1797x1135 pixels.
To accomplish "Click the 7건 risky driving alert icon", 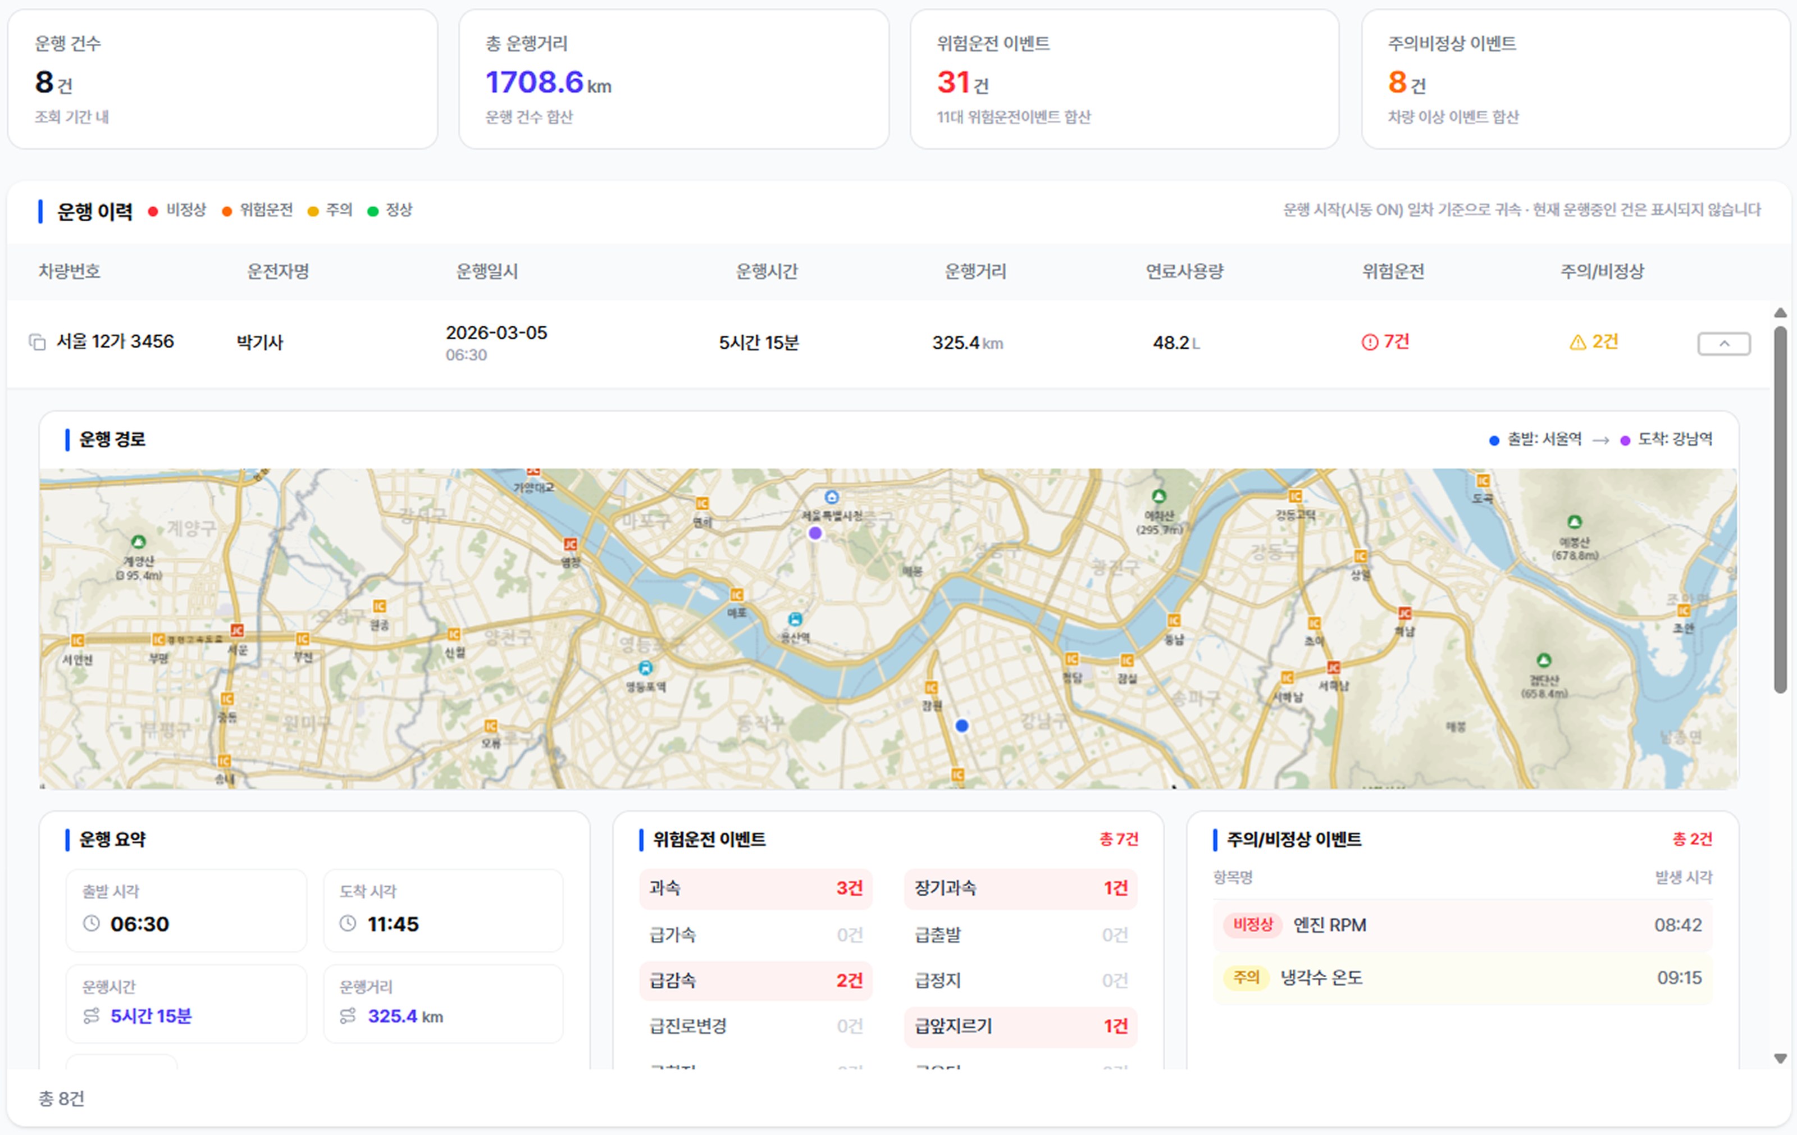I will click(x=1370, y=343).
